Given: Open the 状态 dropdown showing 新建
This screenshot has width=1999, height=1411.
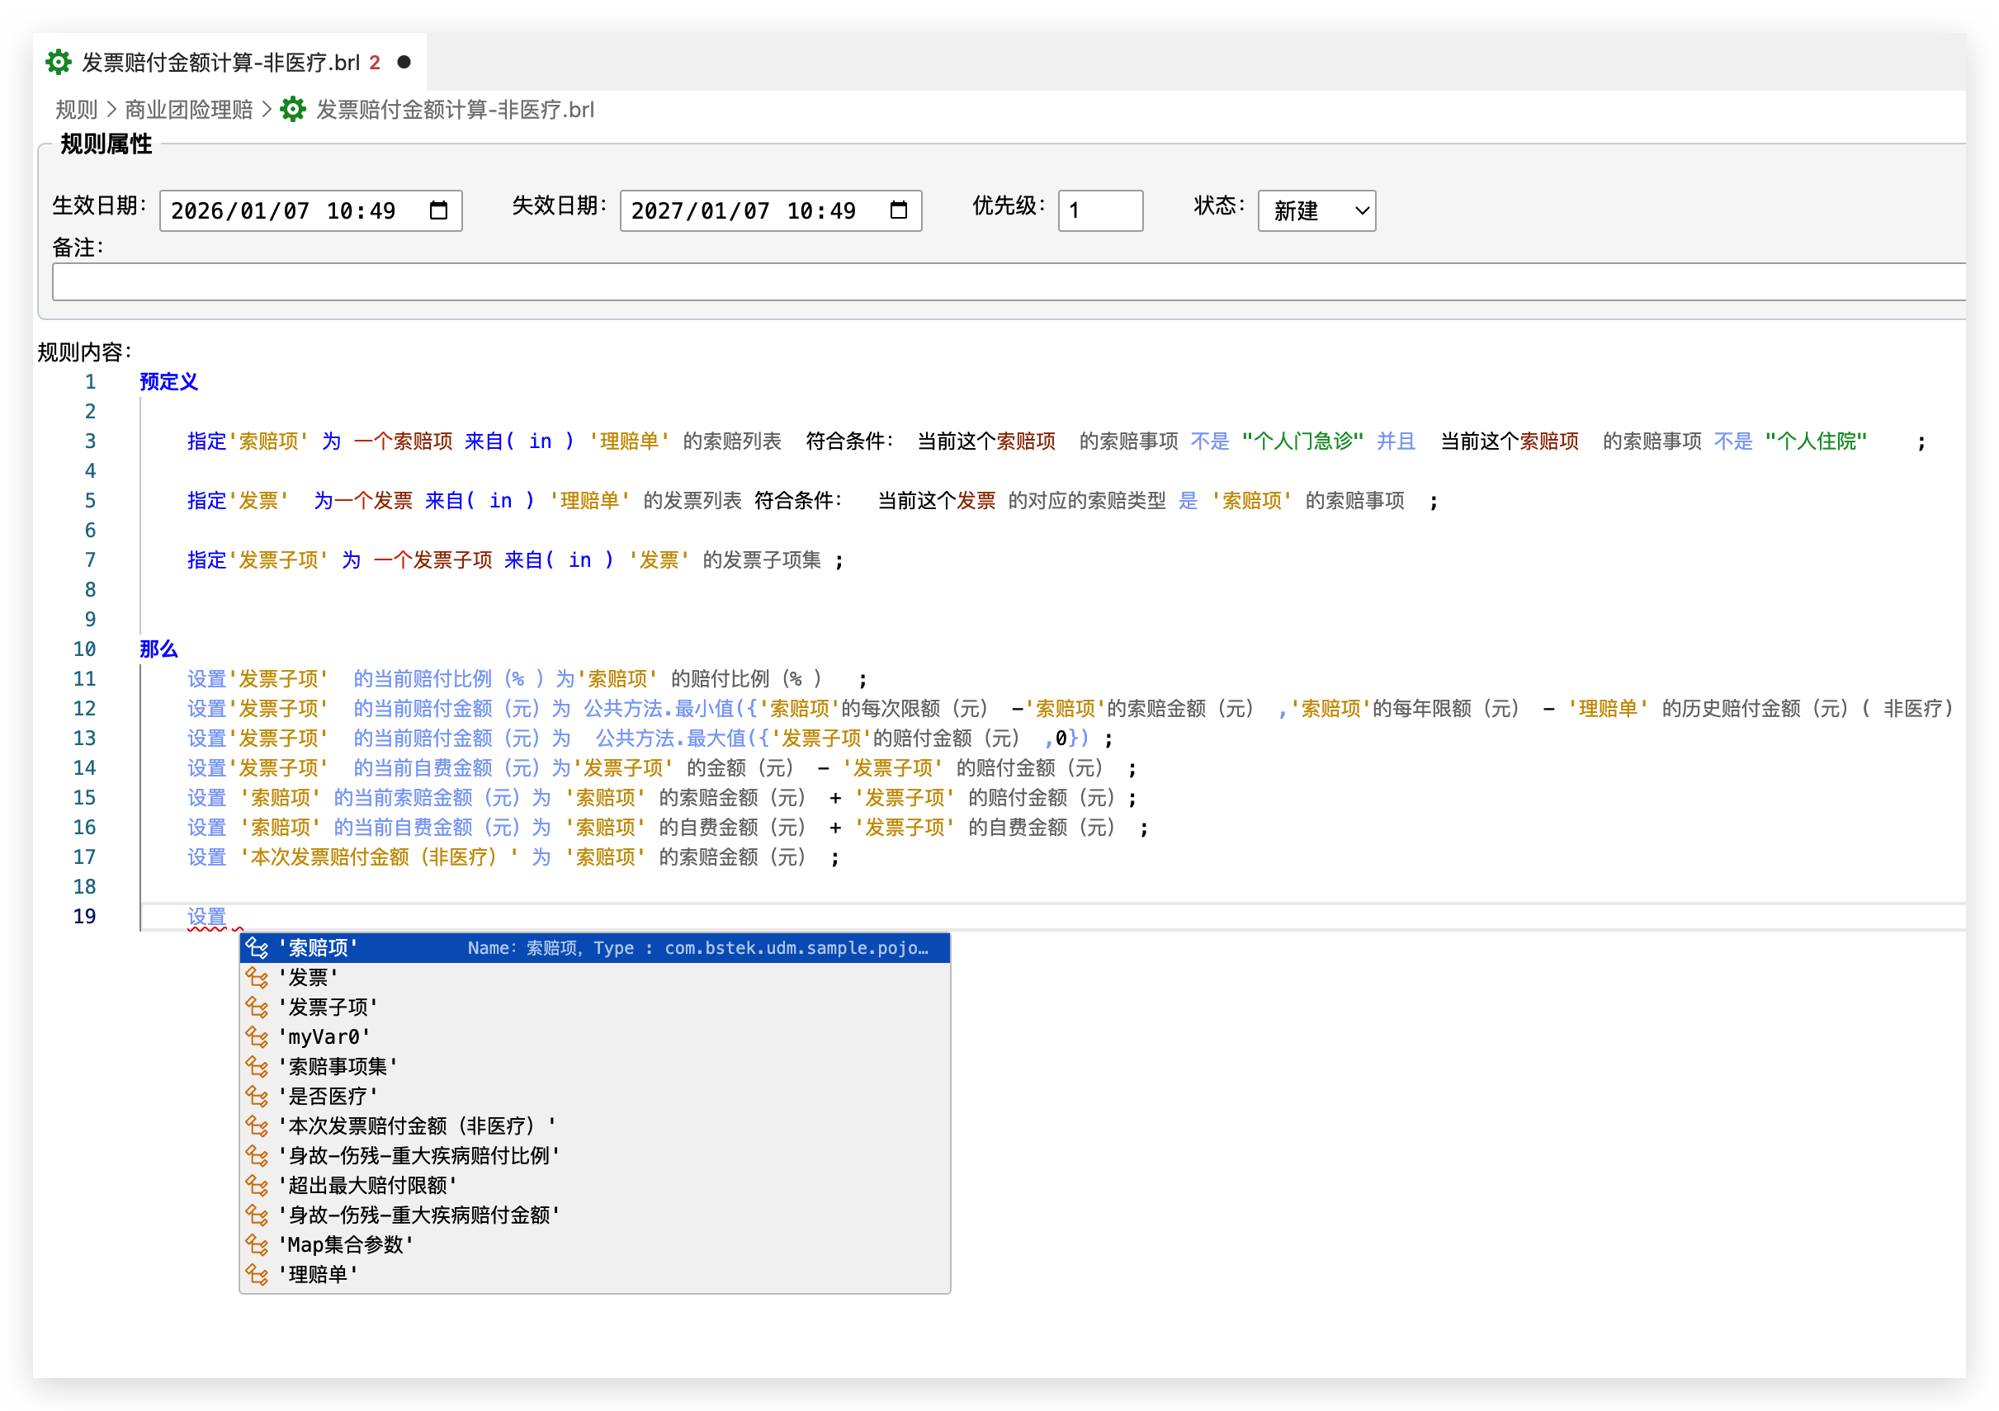Looking at the screenshot, I should pyautogui.click(x=1316, y=210).
